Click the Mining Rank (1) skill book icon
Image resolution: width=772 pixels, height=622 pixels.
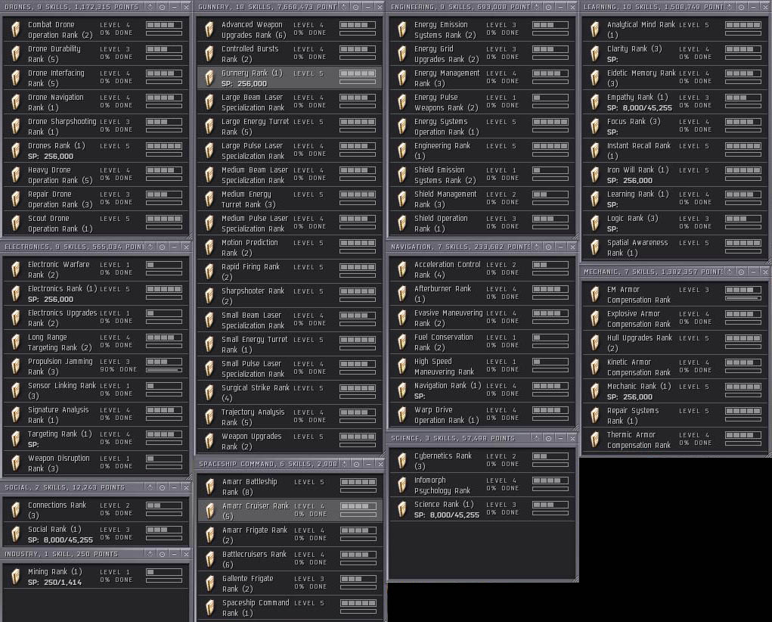tap(16, 577)
